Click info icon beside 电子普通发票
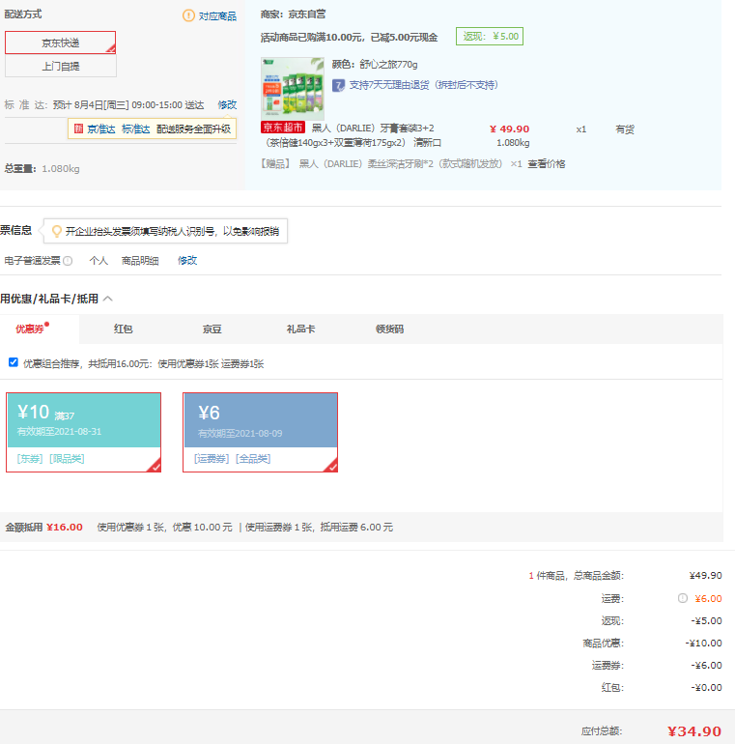Image resolution: width=735 pixels, height=744 pixels. pyautogui.click(x=68, y=261)
